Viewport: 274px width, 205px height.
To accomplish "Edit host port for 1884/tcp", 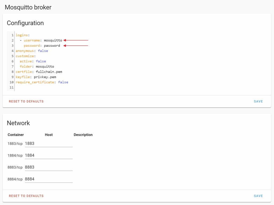I will pos(49,156).
